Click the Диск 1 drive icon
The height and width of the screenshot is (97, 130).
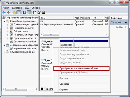[43, 60]
